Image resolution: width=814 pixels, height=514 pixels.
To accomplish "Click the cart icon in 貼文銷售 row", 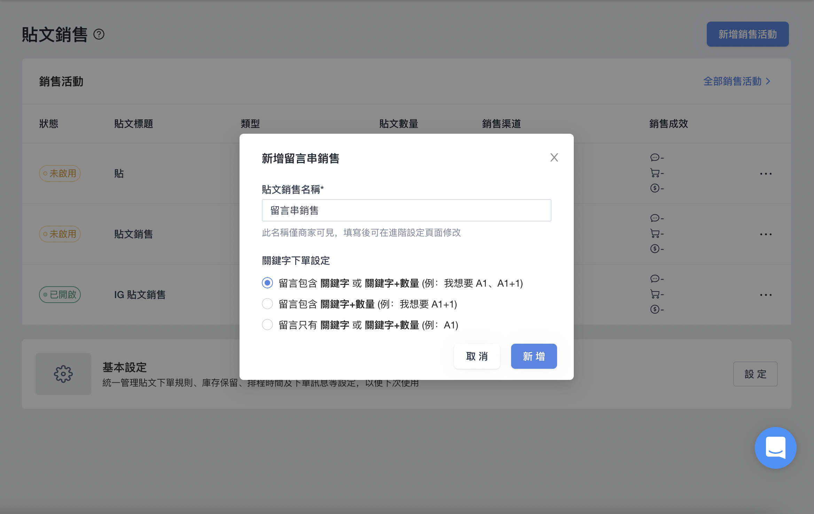I will [x=655, y=233].
